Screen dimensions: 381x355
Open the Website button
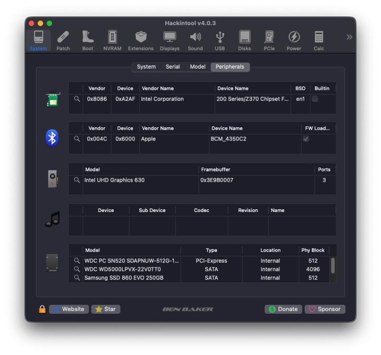pos(69,310)
